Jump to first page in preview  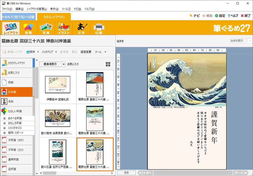(140, 173)
